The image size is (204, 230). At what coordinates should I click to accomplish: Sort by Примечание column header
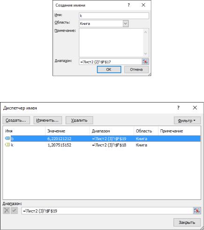[180, 131]
